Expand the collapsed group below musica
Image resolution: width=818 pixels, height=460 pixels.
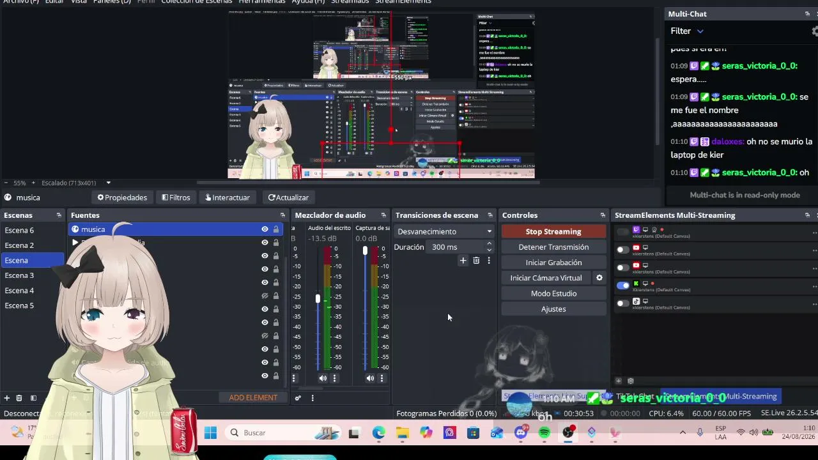pyautogui.click(x=75, y=243)
